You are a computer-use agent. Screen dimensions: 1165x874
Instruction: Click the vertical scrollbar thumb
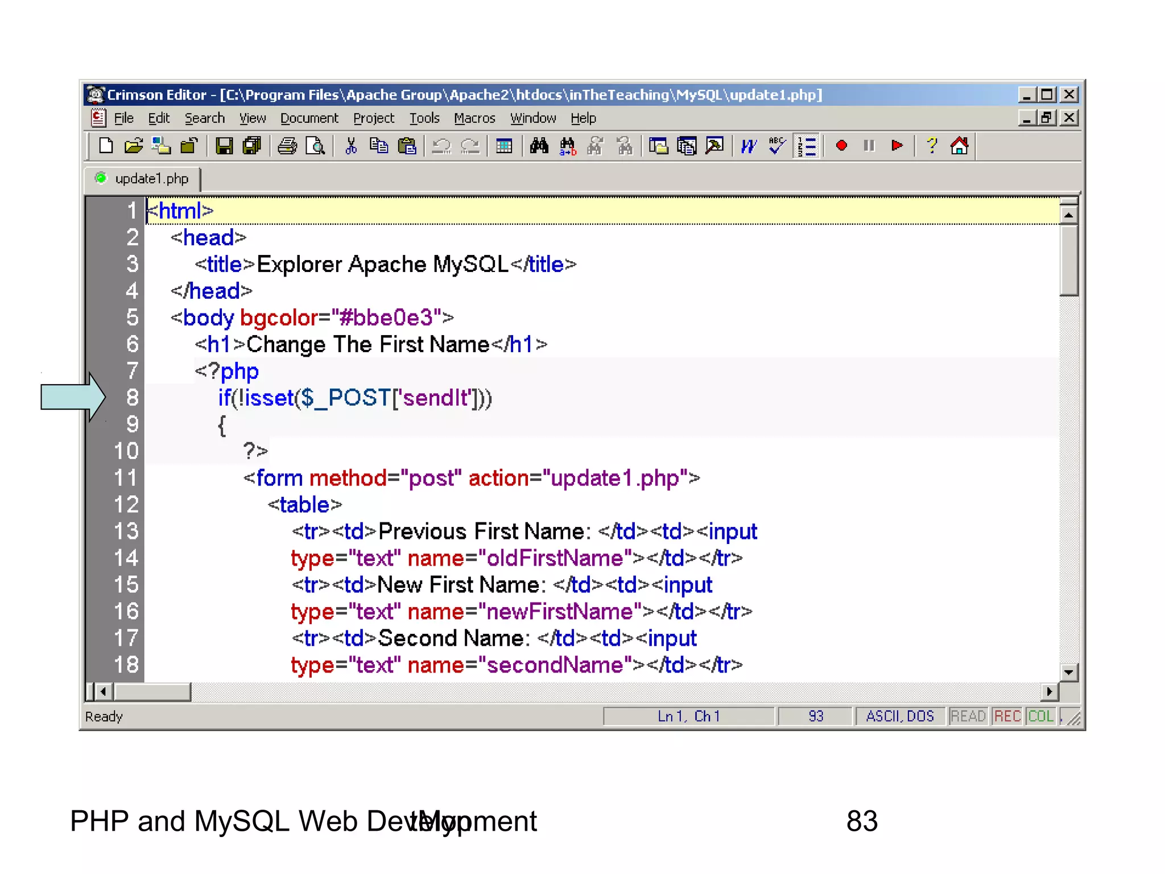click(1069, 260)
